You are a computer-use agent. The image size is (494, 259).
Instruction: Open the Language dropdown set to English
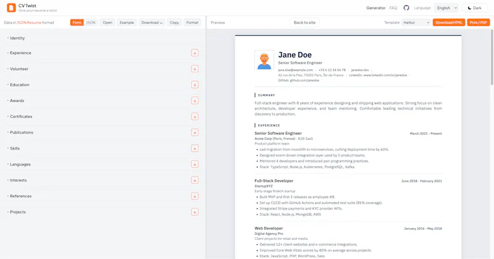tap(446, 8)
